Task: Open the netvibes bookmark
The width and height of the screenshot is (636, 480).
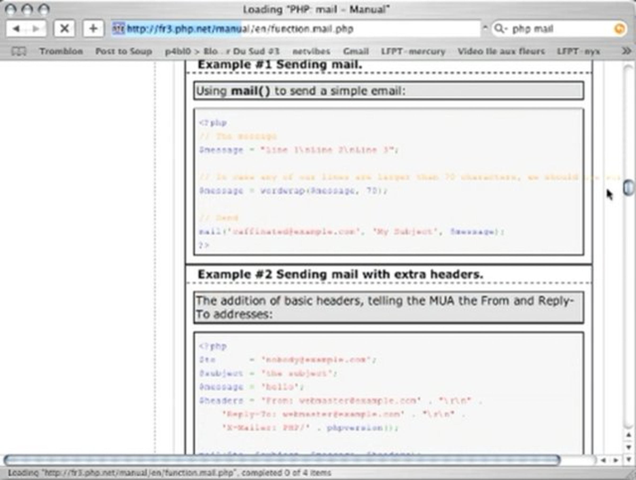Action: pos(311,51)
